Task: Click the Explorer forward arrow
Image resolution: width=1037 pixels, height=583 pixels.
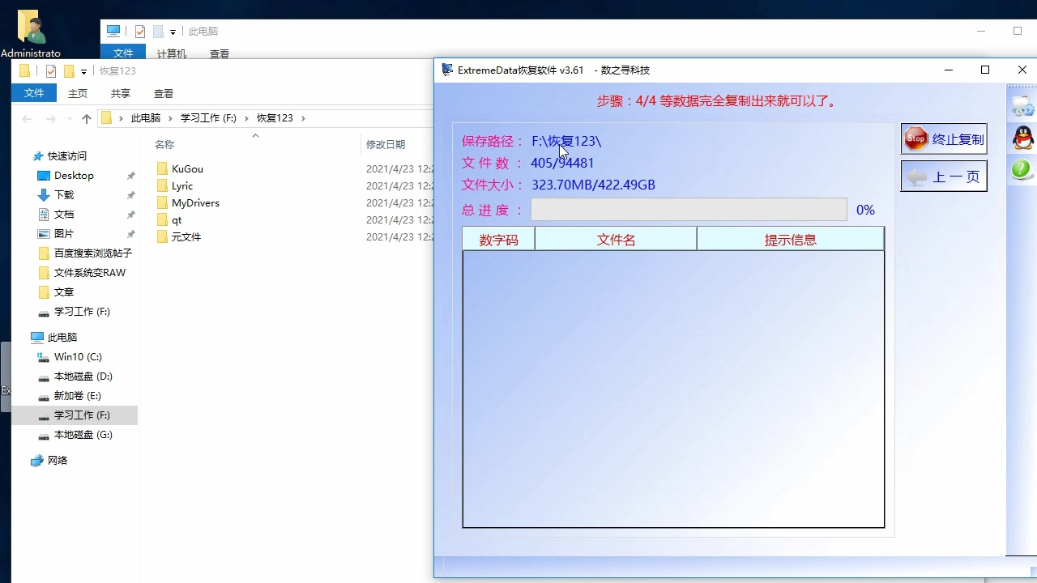Action: [x=50, y=118]
